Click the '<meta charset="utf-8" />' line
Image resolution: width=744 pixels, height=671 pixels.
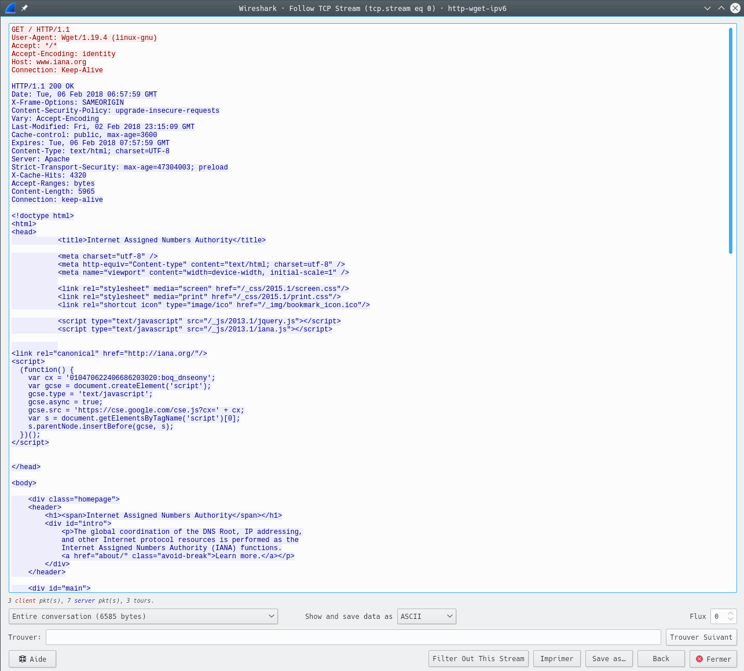(108, 256)
